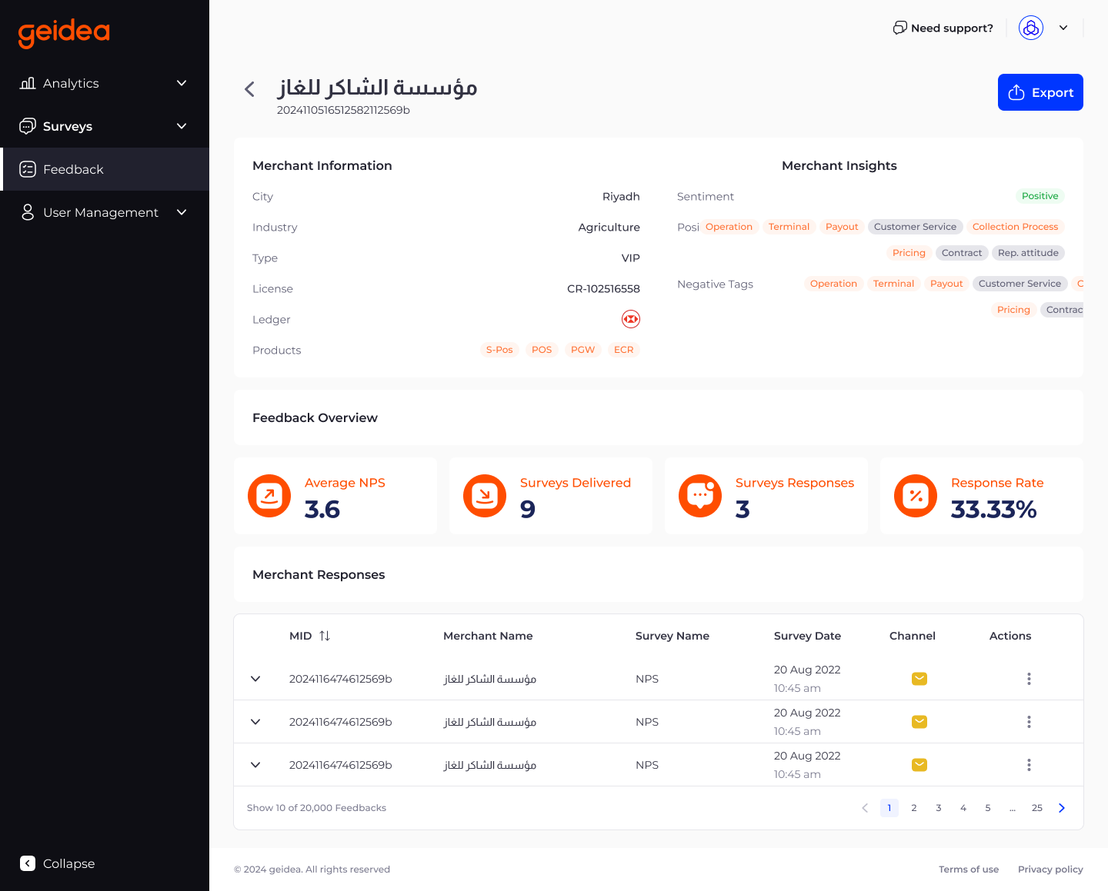Open the Terms of use link
Viewport: 1108px width, 891px height.
pos(969,869)
